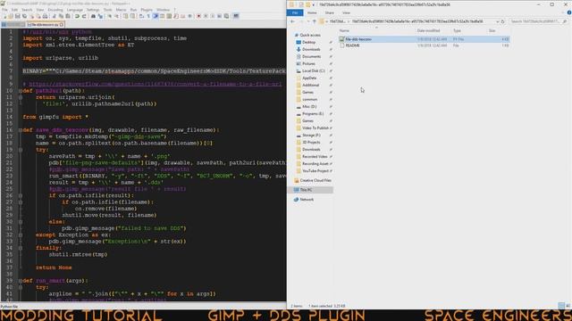This screenshot has height=321, width=572.
Task: Select the file-dds-texconv file in Explorer
Action: (424, 39)
